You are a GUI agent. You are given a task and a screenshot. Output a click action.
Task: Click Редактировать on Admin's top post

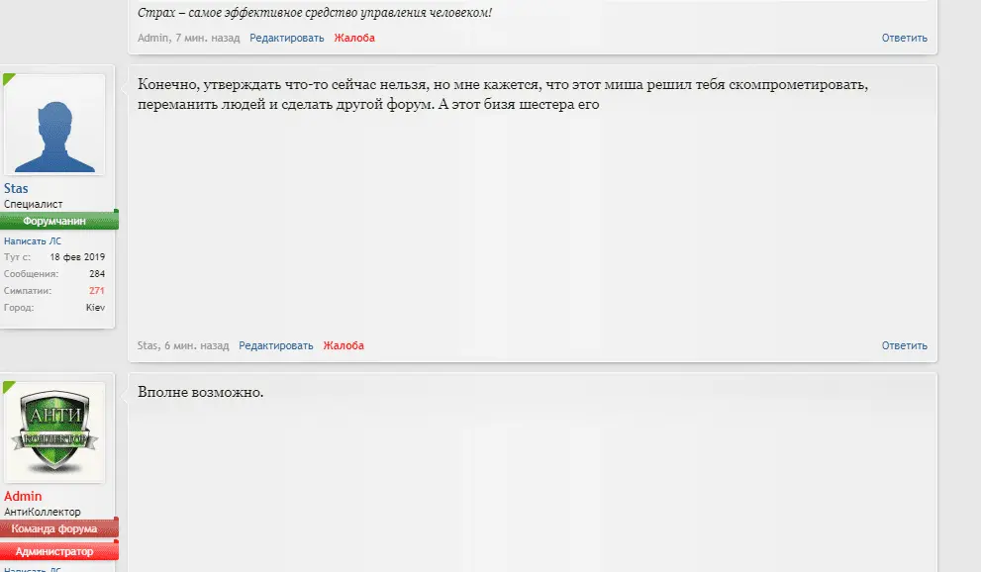(286, 39)
